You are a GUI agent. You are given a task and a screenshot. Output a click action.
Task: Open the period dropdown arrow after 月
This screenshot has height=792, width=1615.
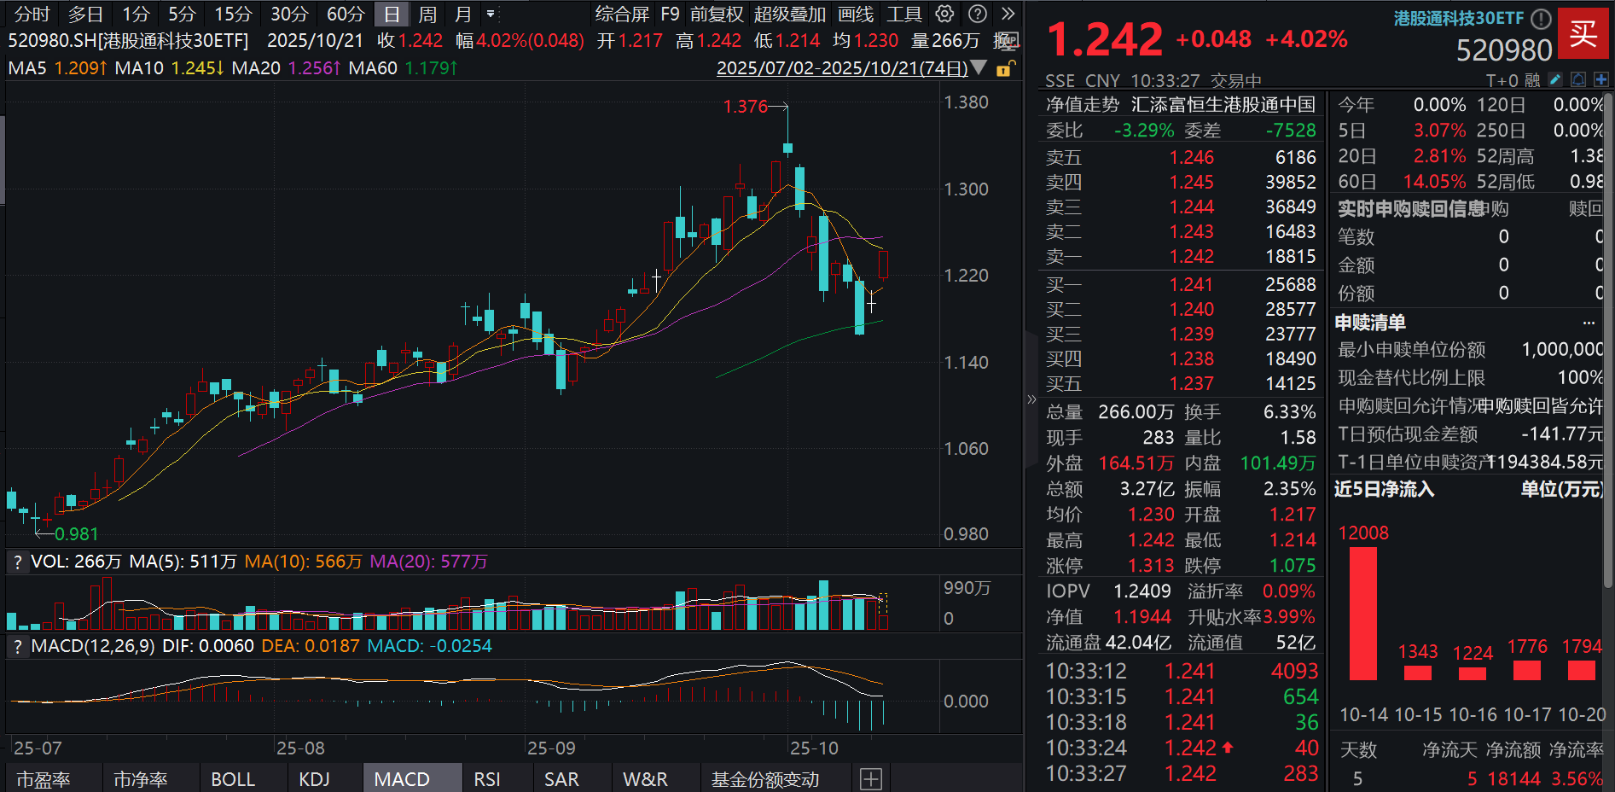492,14
